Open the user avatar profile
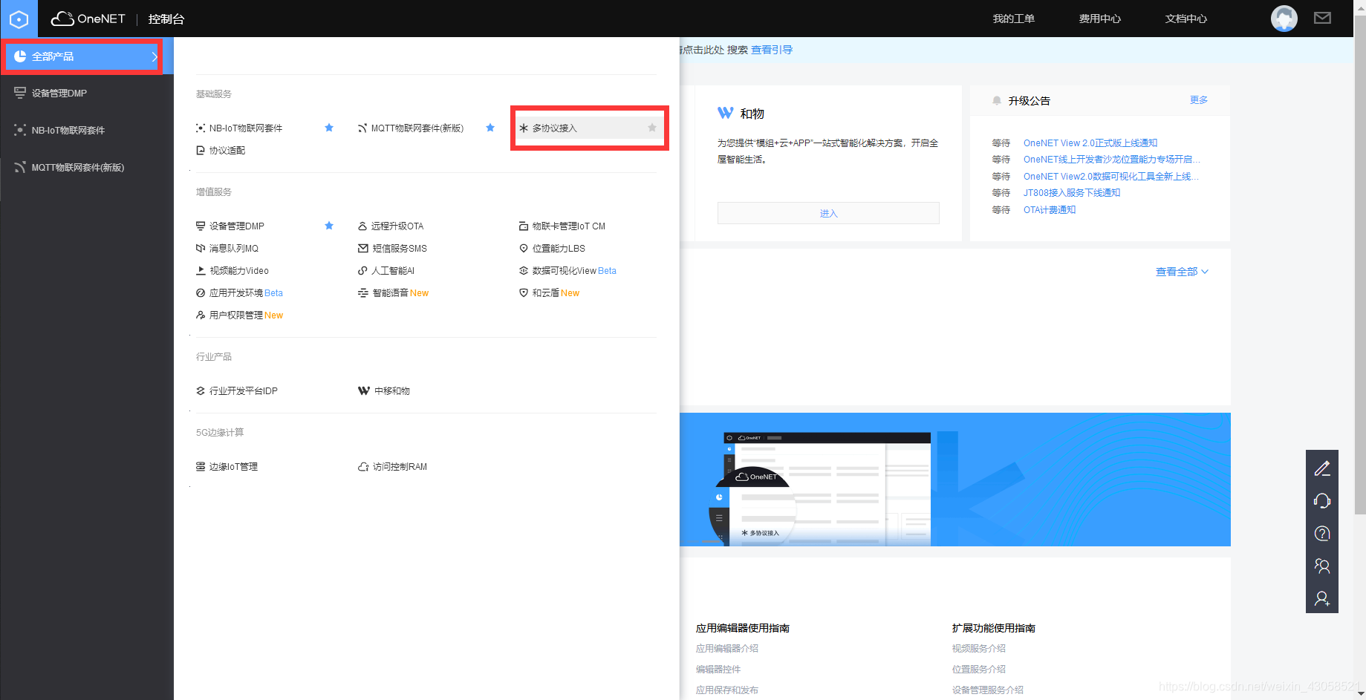 click(1284, 18)
